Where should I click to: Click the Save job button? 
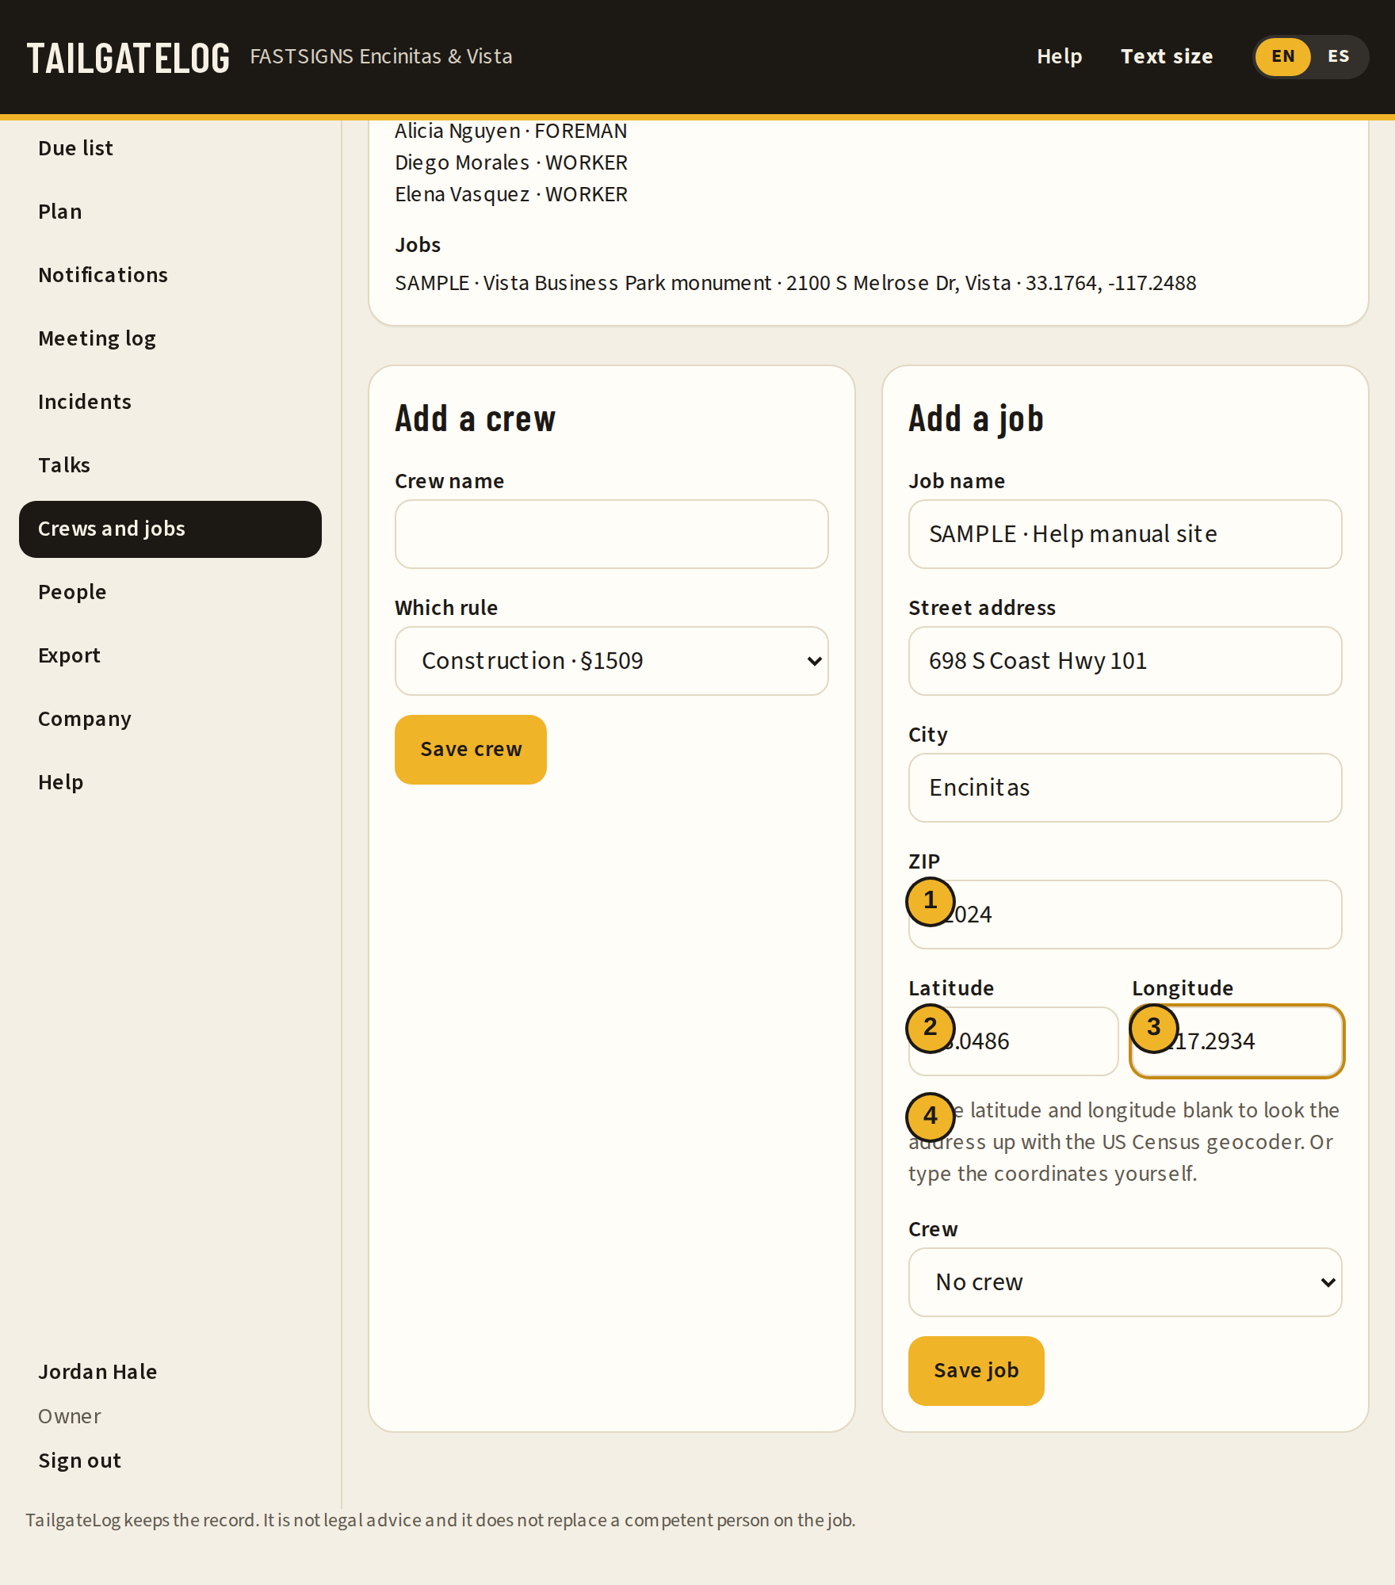click(x=976, y=1371)
